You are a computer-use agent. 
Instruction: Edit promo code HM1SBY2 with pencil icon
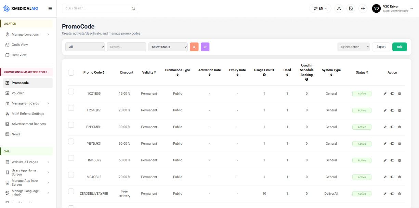[385, 160]
